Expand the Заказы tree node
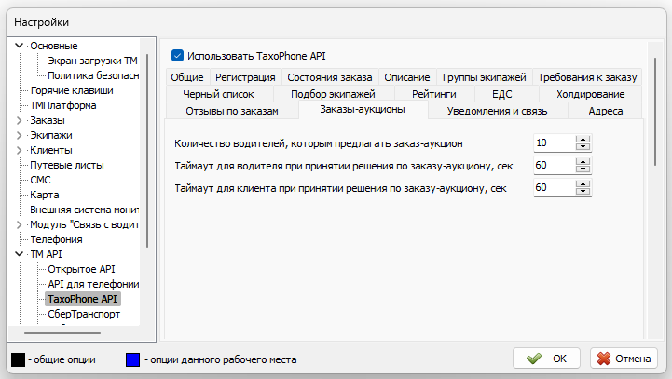 tap(19, 120)
